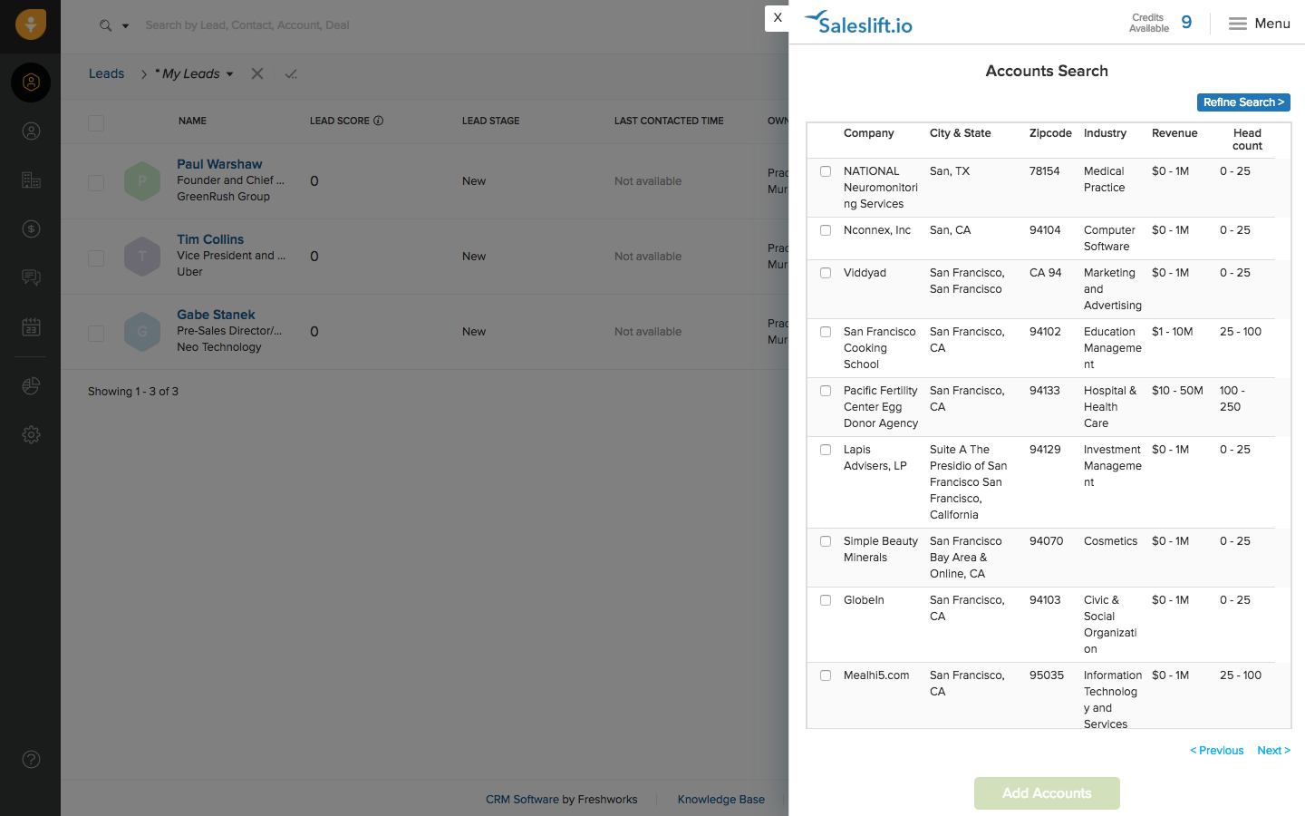Check the NATIONAL Neuromonitoring Services account

pyautogui.click(x=826, y=171)
